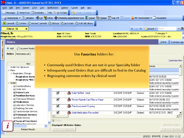Toggle checkbox for Daily Fall Risk - Adult
Screen dimensions: 184x138
58,93
